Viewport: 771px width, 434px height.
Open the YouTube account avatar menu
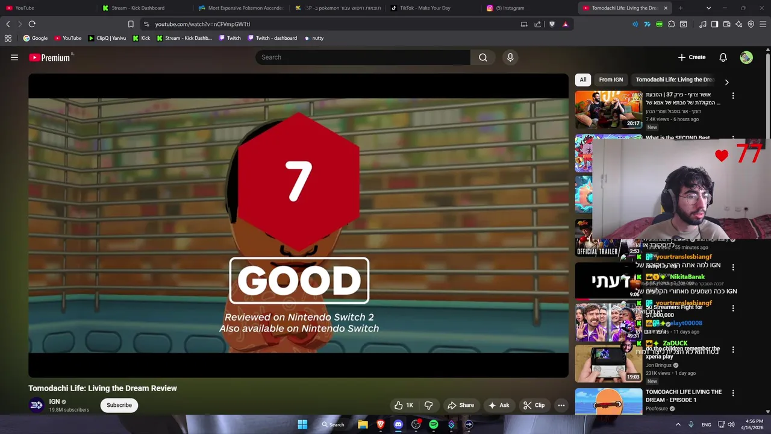(x=746, y=57)
